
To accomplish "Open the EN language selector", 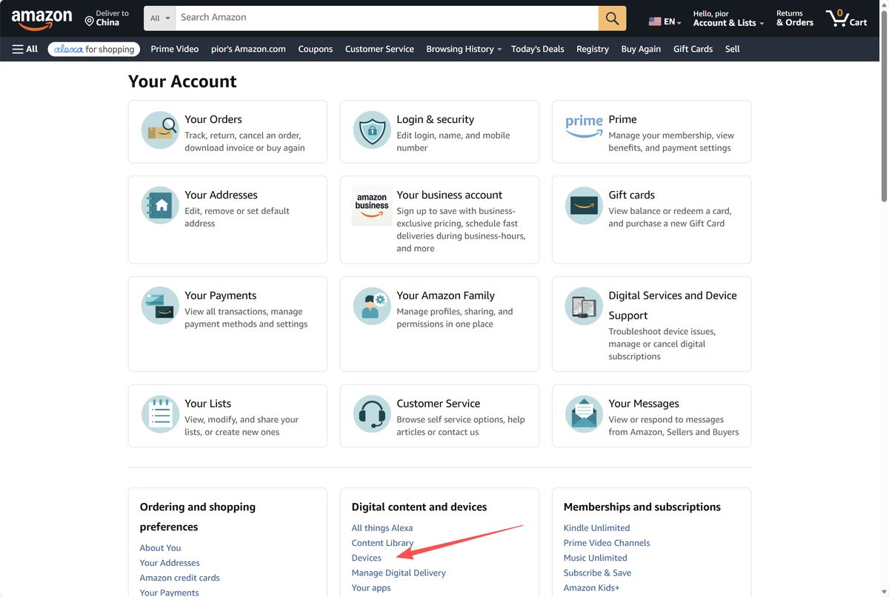I will point(665,21).
